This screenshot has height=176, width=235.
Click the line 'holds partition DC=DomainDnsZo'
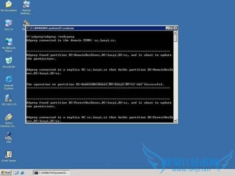coord(100,70)
